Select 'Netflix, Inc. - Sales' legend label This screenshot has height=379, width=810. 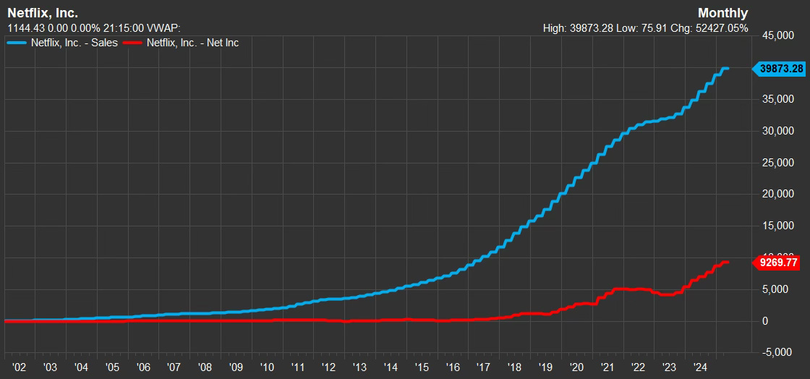pyautogui.click(x=74, y=43)
